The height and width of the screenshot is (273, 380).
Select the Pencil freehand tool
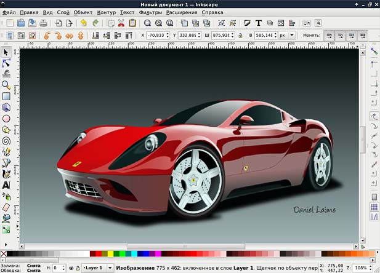pyautogui.click(x=6, y=152)
